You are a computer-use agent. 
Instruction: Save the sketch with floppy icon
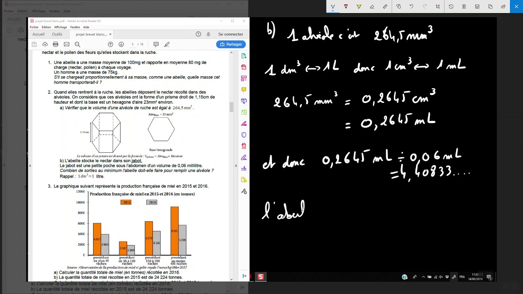477,7
